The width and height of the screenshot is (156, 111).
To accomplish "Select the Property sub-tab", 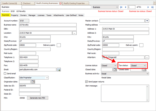I will coord(15,15).
